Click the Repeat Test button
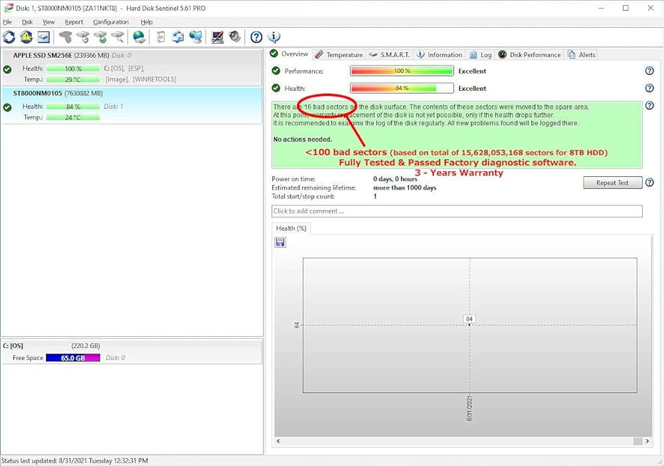664x466 pixels. [612, 183]
